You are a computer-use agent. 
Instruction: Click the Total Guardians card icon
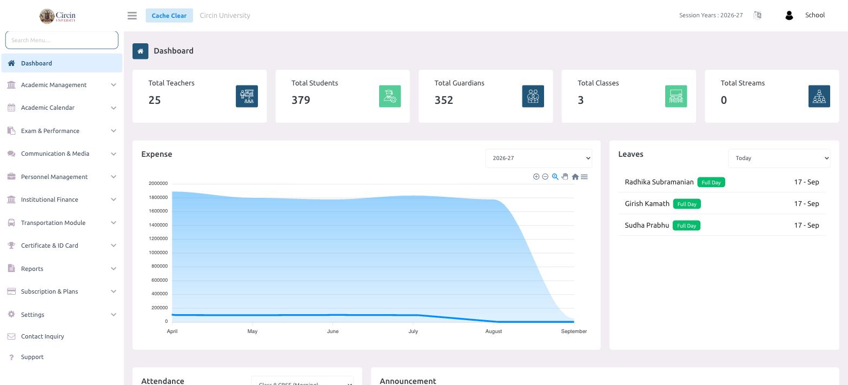(533, 96)
